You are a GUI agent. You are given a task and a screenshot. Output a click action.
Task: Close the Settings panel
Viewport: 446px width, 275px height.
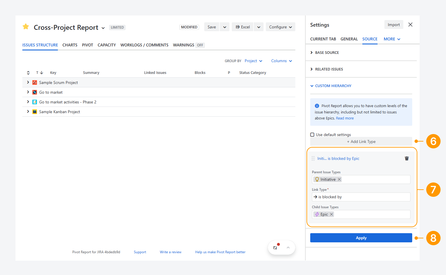tap(410, 25)
